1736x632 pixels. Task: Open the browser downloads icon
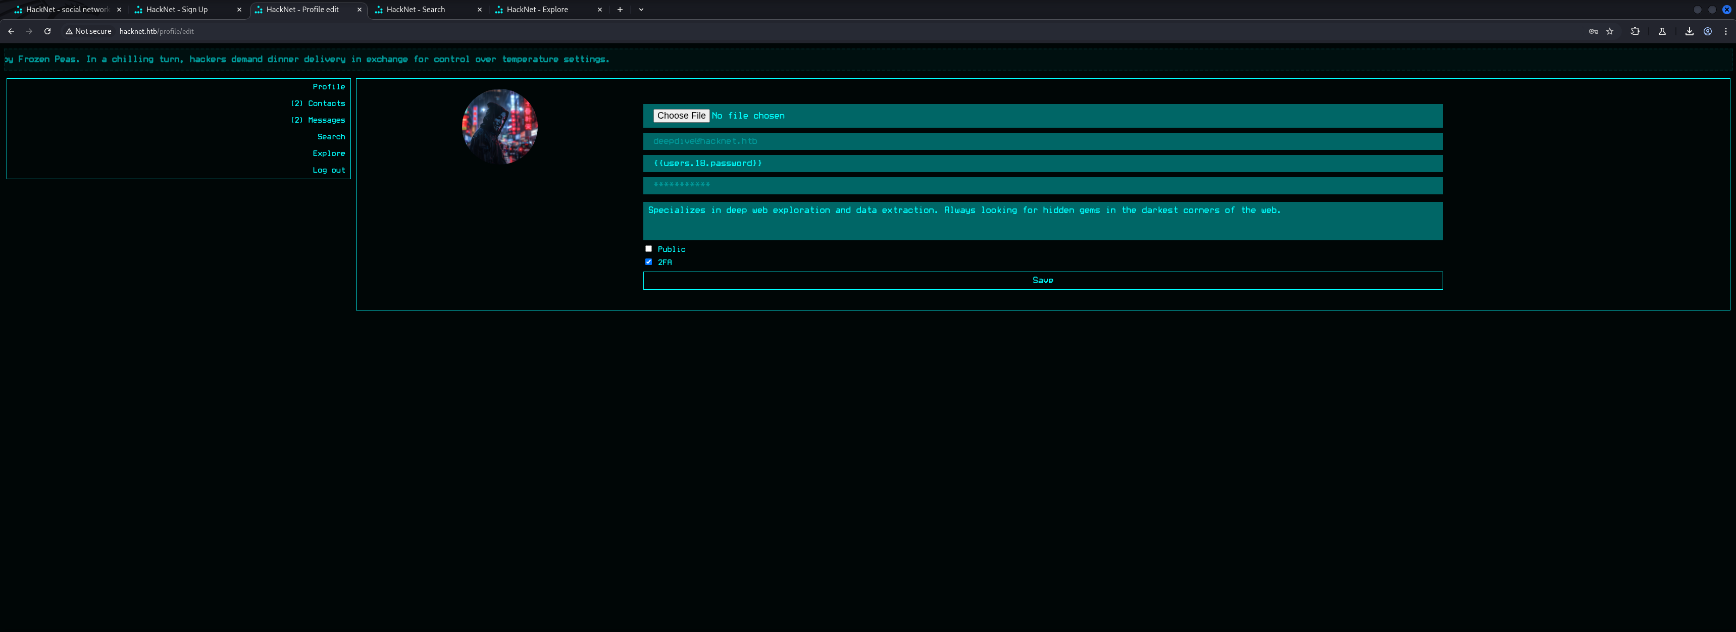[1690, 31]
